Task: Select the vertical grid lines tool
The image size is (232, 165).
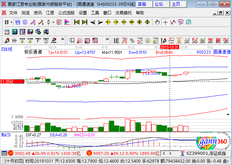Action: click(x=14, y=41)
